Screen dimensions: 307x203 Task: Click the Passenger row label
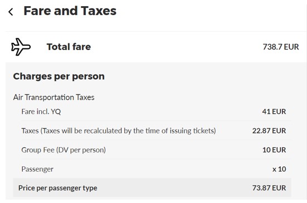[37, 169]
